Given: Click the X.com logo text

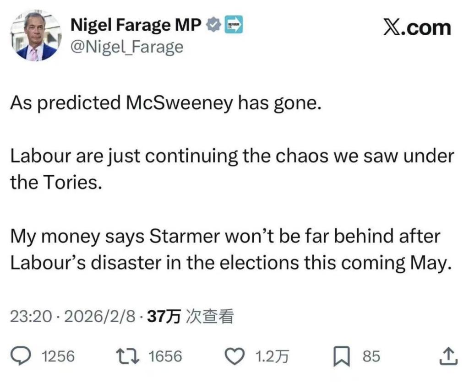Looking at the screenshot, I should (x=416, y=27).
